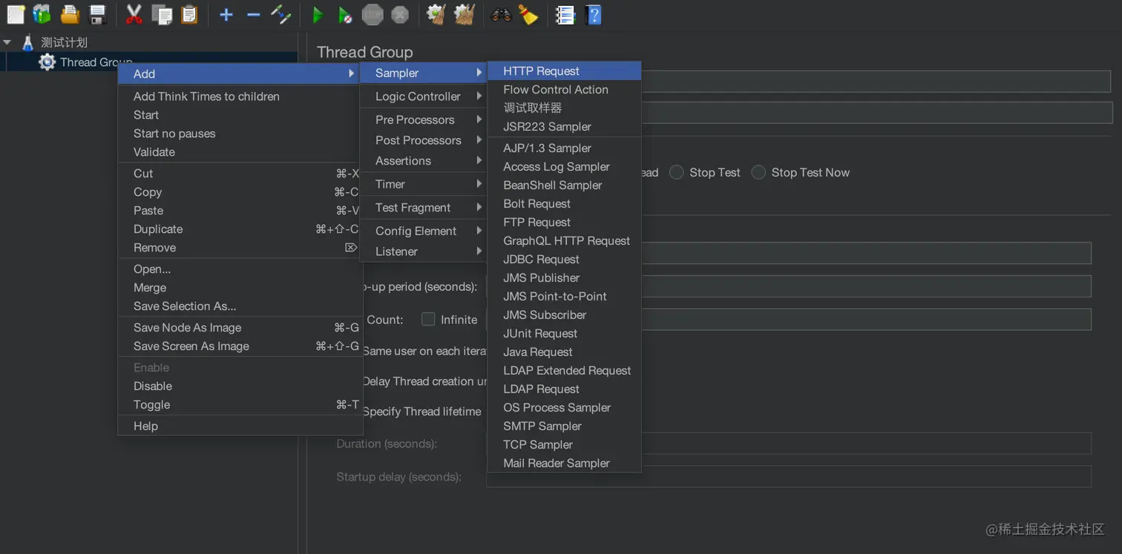Image resolution: width=1122 pixels, height=554 pixels.
Task: Save the test plan with the floppy icon
Action: 97,14
